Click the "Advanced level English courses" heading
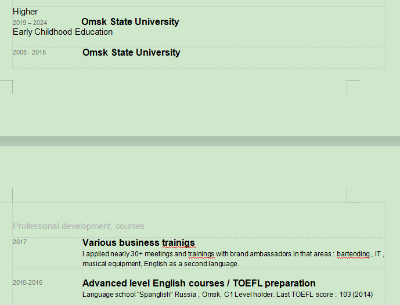 click(x=153, y=284)
